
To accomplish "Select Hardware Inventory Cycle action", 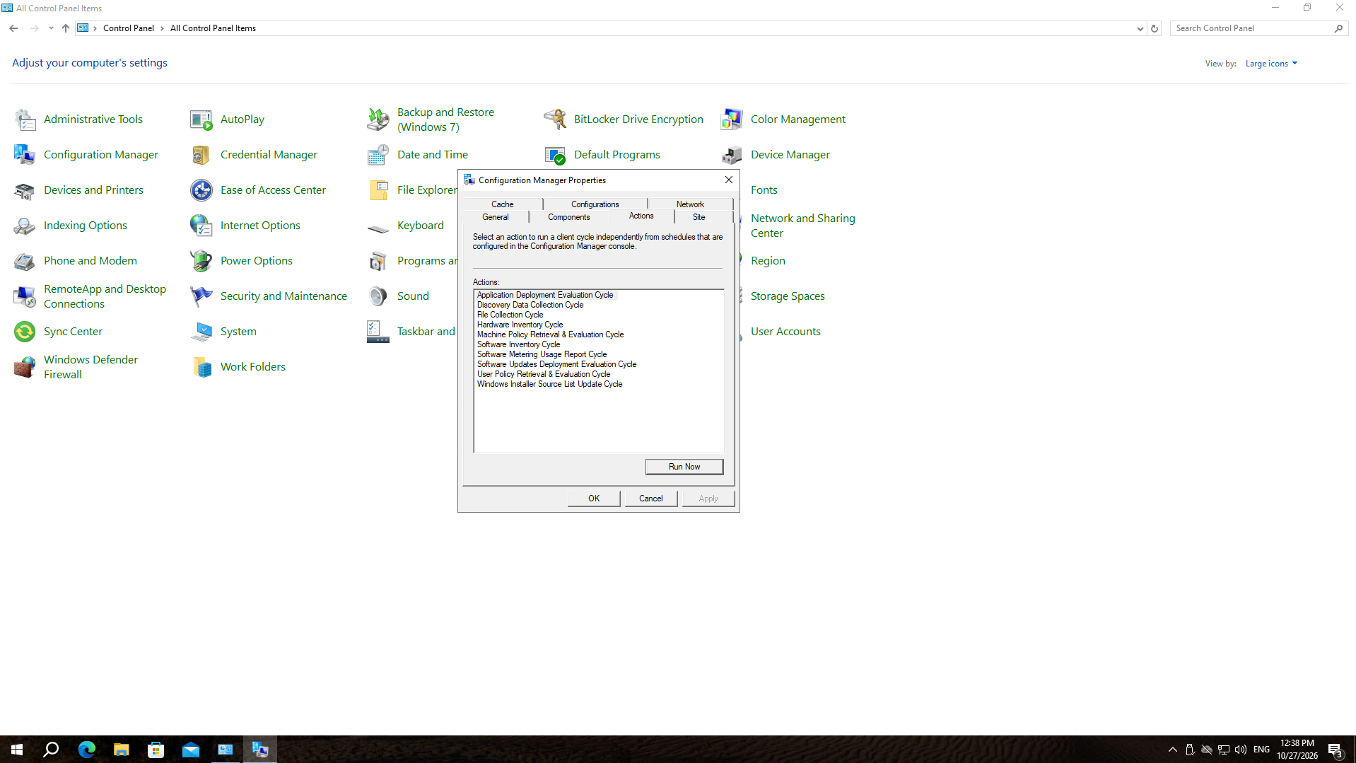I will click(x=520, y=325).
